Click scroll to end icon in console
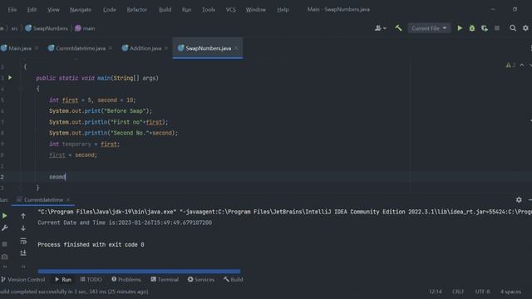Viewport: 532px width, 299px height. [23, 252]
